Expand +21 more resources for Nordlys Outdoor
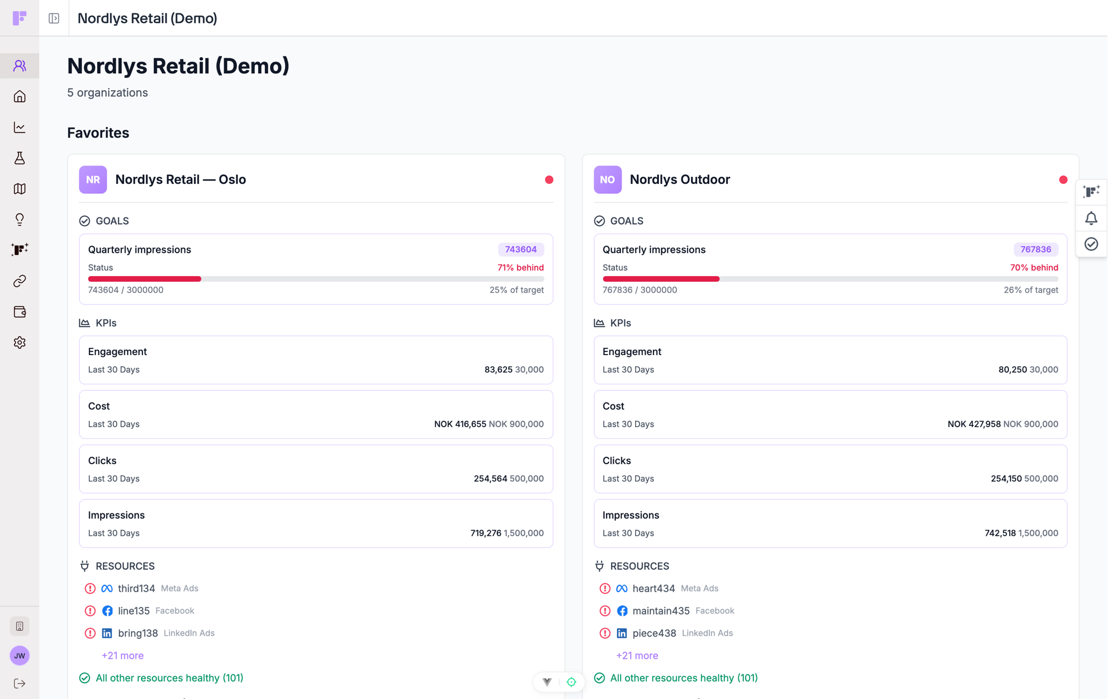The height and width of the screenshot is (699, 1118). click(637, 655)
